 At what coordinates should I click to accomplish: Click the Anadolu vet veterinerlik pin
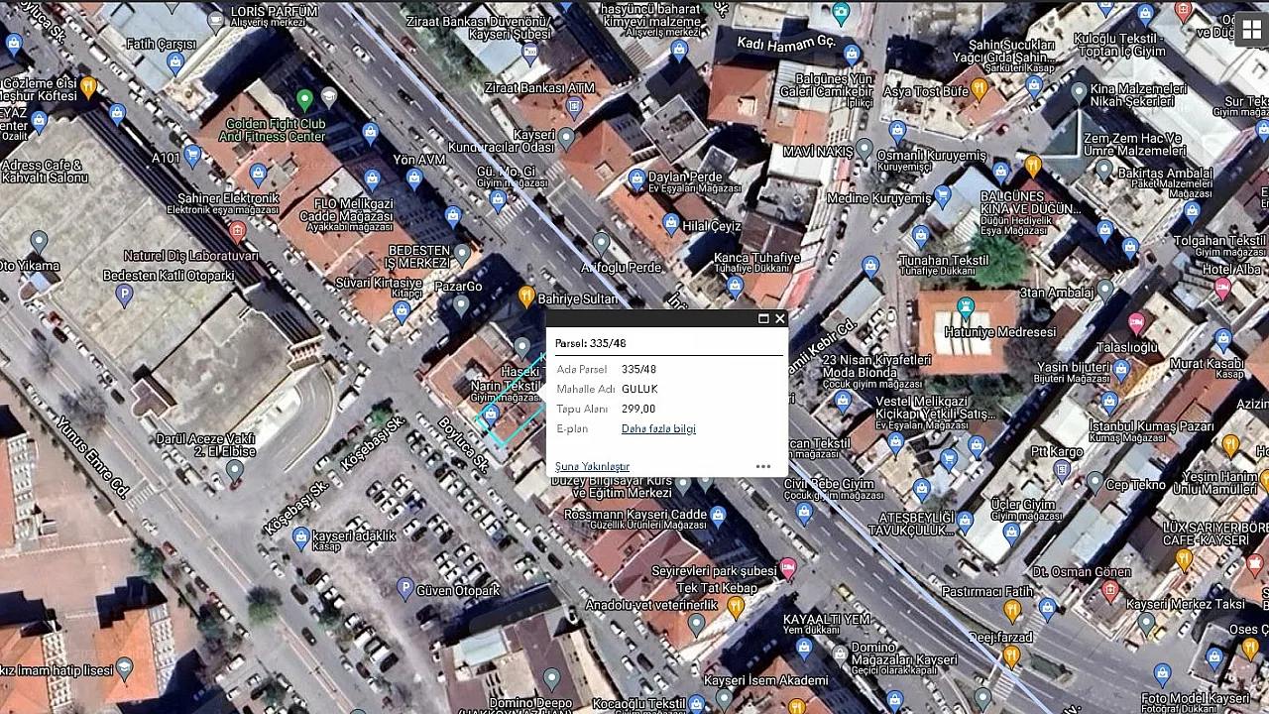697,624
